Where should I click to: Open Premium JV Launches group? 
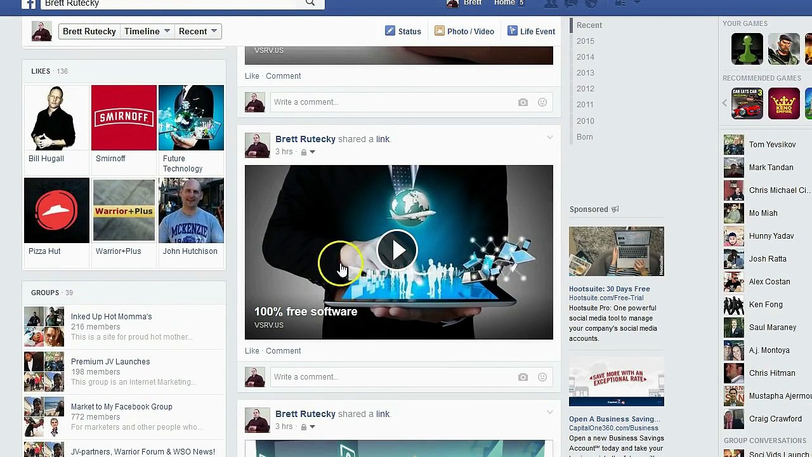tap(110, 362)
